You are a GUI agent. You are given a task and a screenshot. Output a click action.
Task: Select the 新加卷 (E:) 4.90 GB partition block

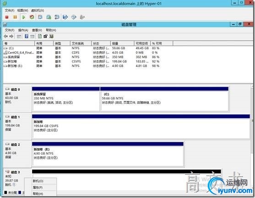point(108,154)
